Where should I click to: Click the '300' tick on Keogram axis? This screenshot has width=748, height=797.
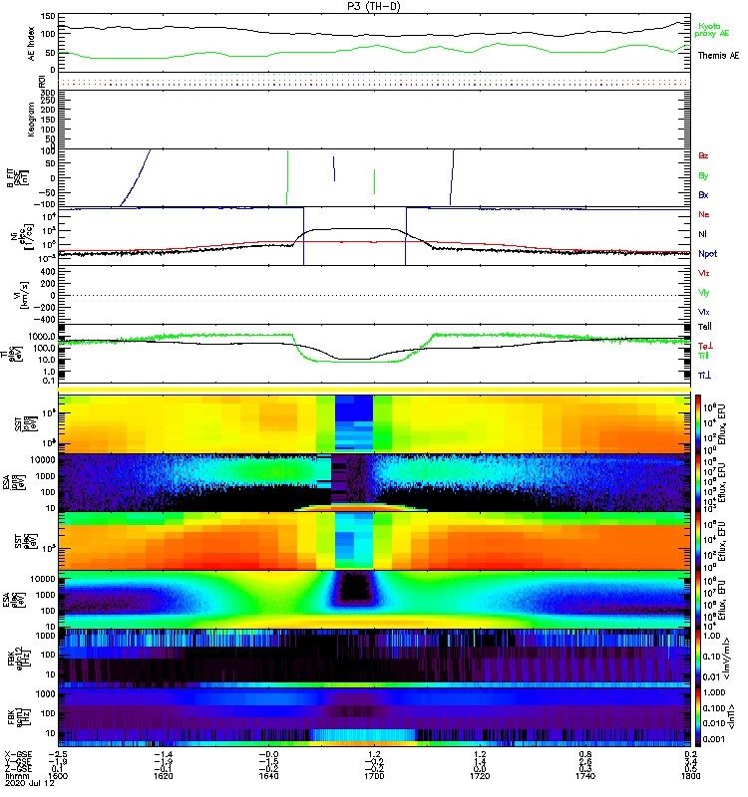point(48,93)
